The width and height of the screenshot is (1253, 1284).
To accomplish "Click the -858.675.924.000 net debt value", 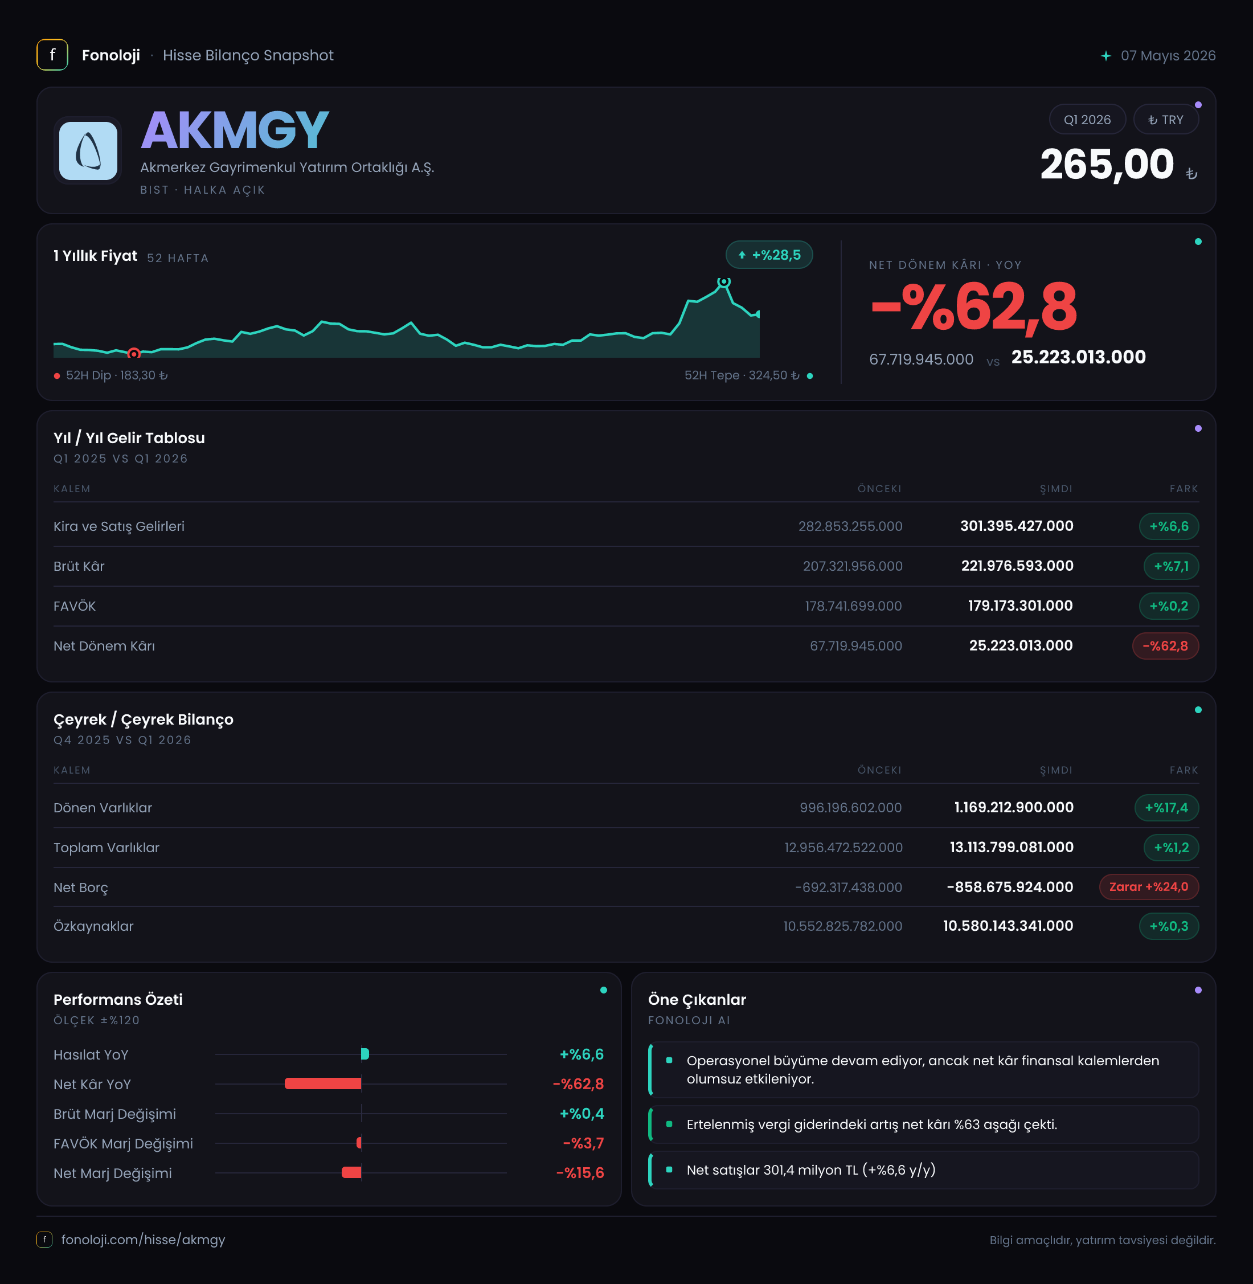I will 1010,887.
